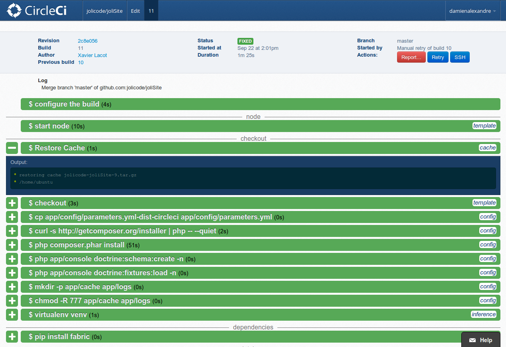This screenshot has height=347, width=506.
Task: Click config tag on composer.phar install row
Action: pos(488,244)
